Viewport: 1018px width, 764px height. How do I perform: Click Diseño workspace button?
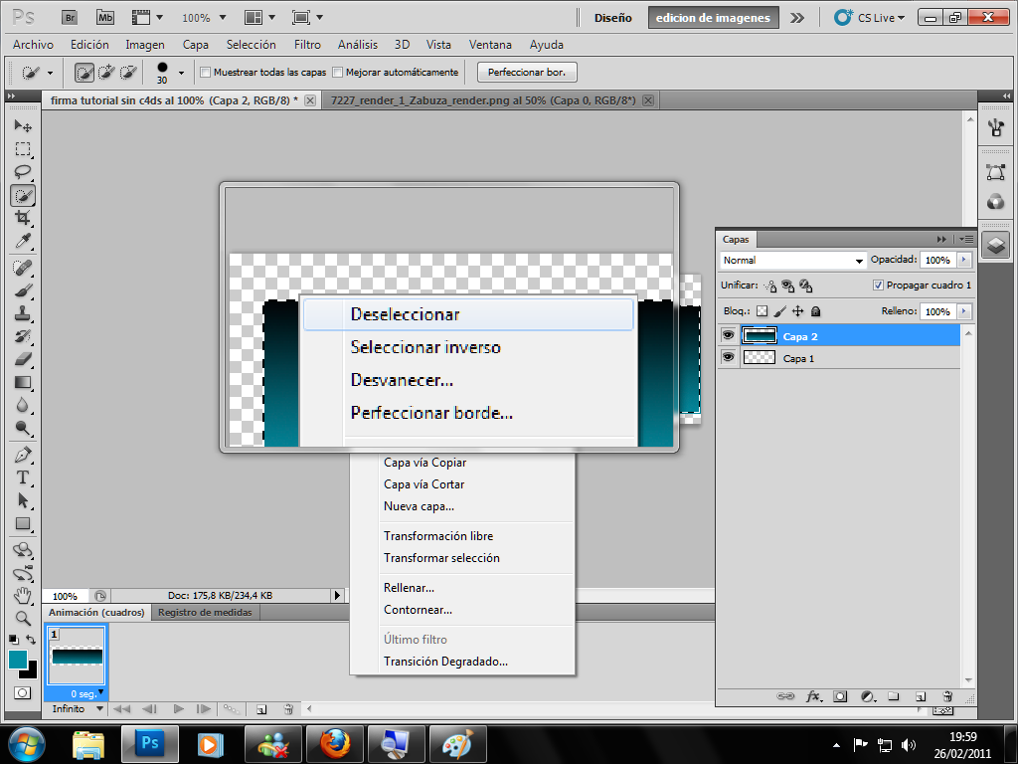pos(612,18)
